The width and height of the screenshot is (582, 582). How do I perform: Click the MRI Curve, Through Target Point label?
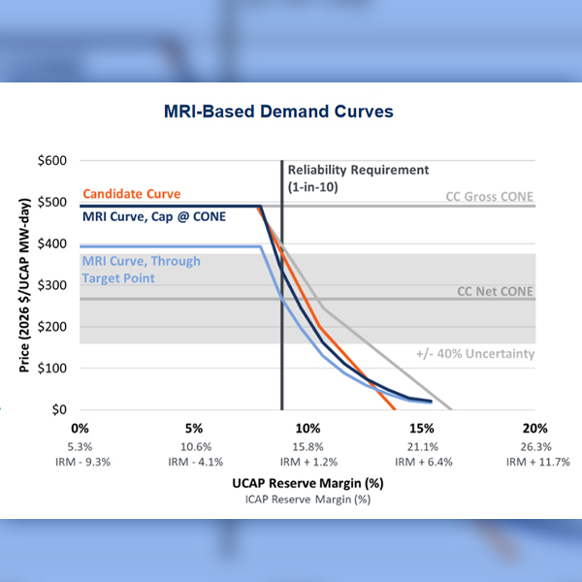pos(141,269)
